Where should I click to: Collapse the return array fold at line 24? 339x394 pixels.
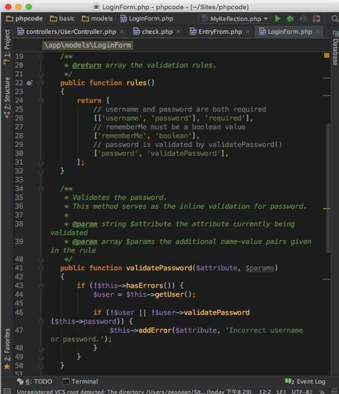point(41,100)
